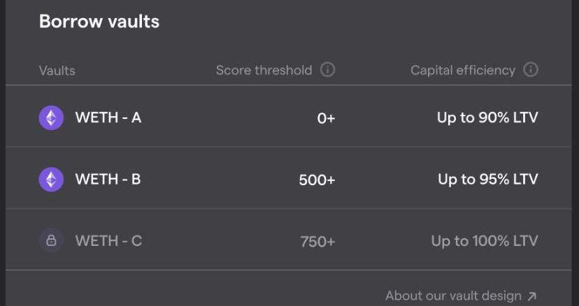Click the 0+ score threshold value

pos(327,118)
